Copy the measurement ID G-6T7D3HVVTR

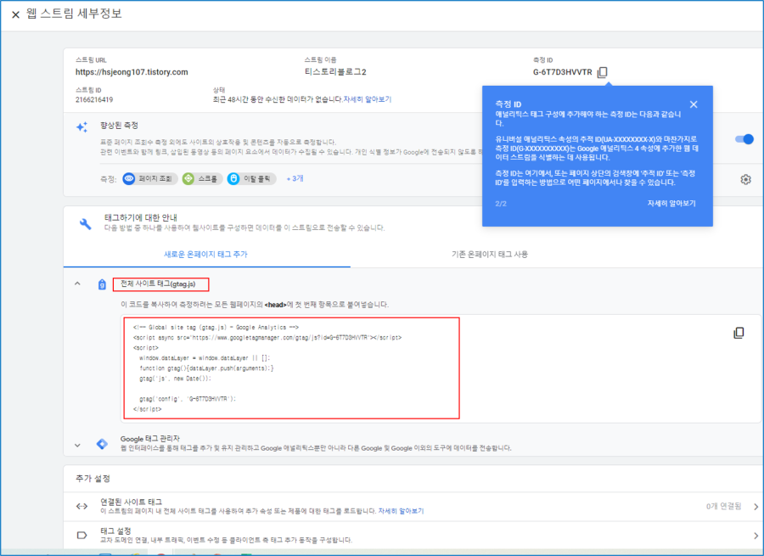point(602,72)
